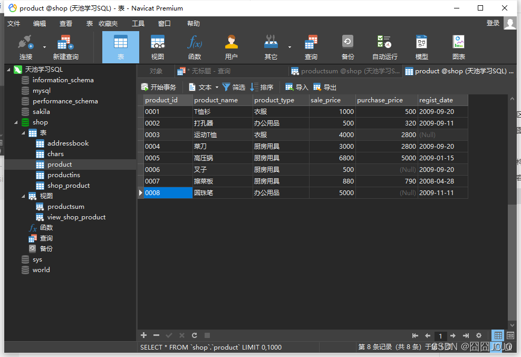Click the discard changes X icon
The width and height of the screenshot is (521, 357).
tap(182, 335)
